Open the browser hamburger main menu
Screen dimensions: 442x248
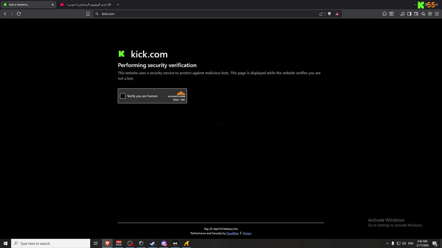[437, 14]
